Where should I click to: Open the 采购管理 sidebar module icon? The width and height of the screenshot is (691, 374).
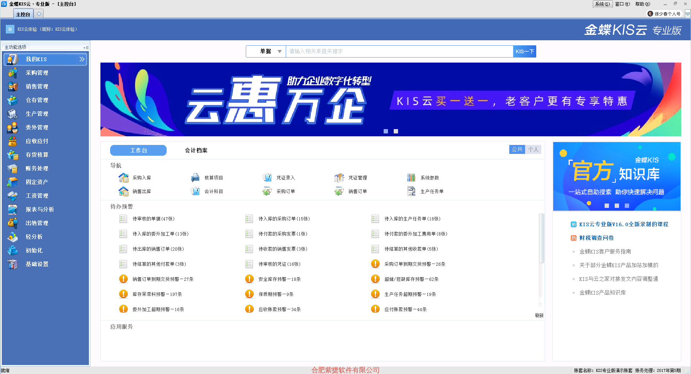[x=13, y=73]
